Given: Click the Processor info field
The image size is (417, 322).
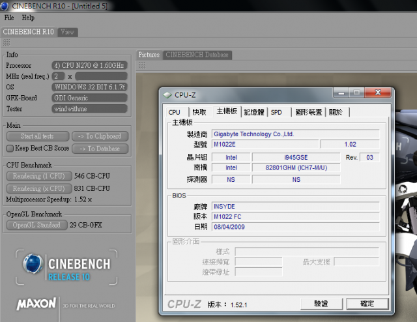Looking at the screenshot, I should [x=89, y=65].
